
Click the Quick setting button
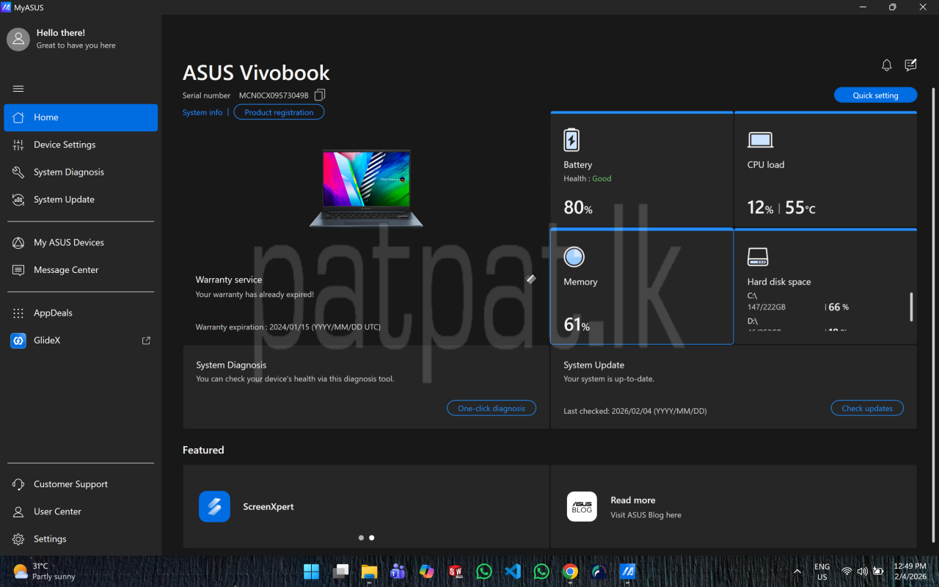(875, 95)
